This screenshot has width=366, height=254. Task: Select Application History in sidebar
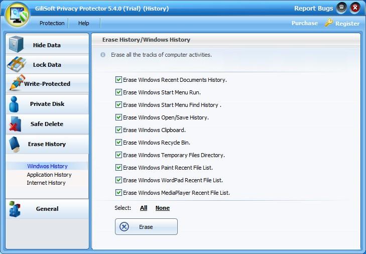[49, 175]
